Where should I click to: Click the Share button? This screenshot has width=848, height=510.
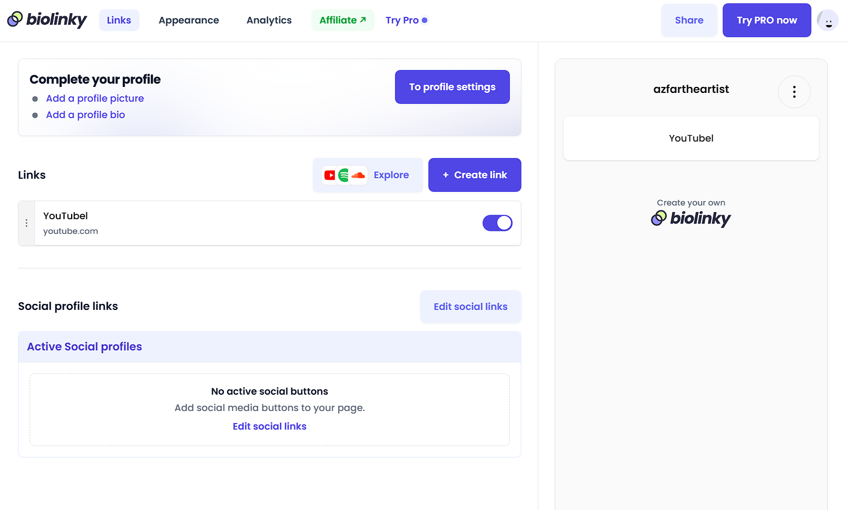coord(689,20)
